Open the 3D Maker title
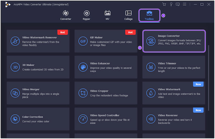 pyautogui.click(x=28, y=65)
